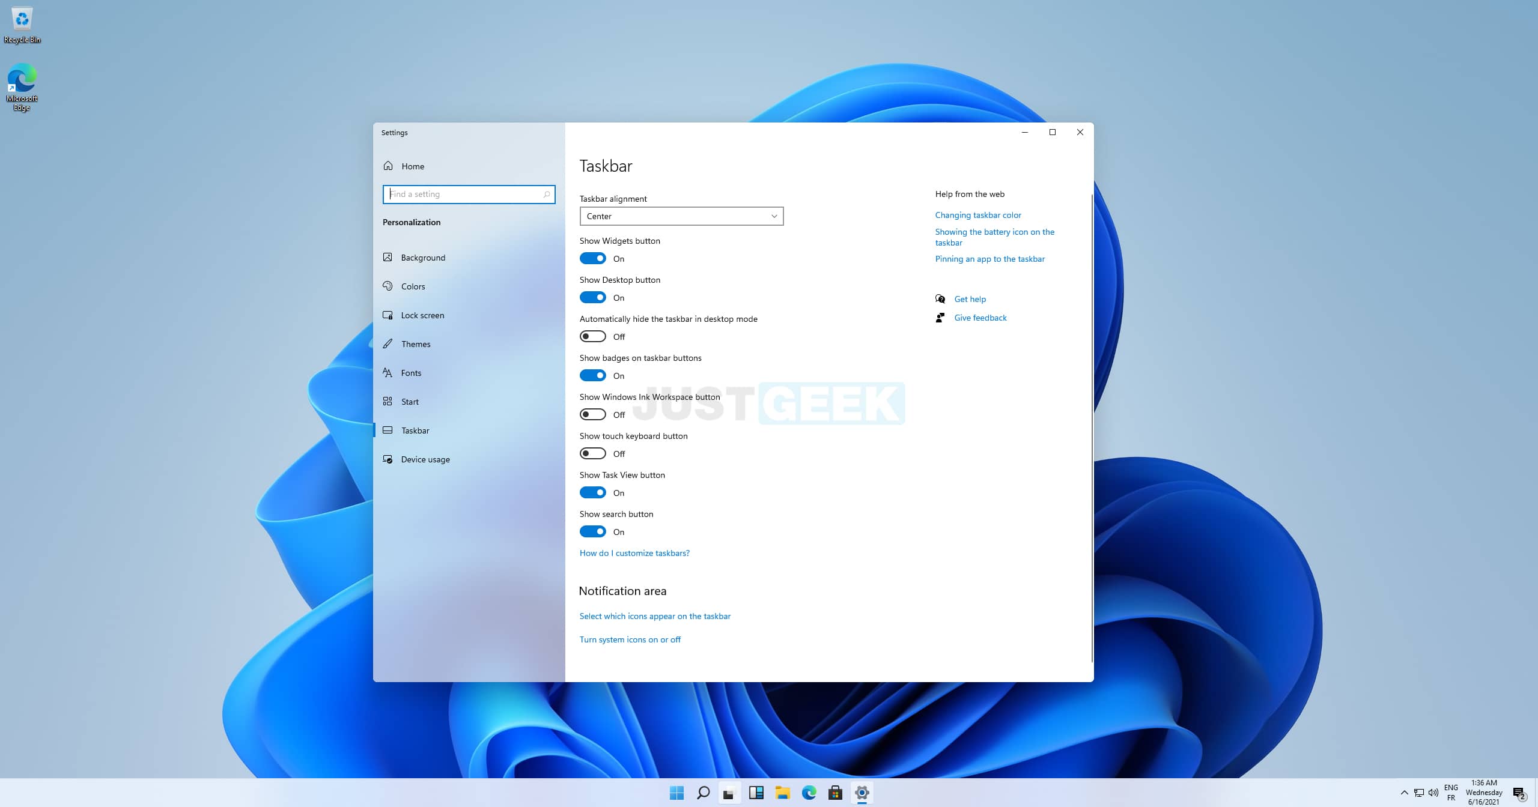Open the Taskbar alignment dropdown
This screenshot has height=807, width=1538.
click(681, 216)
